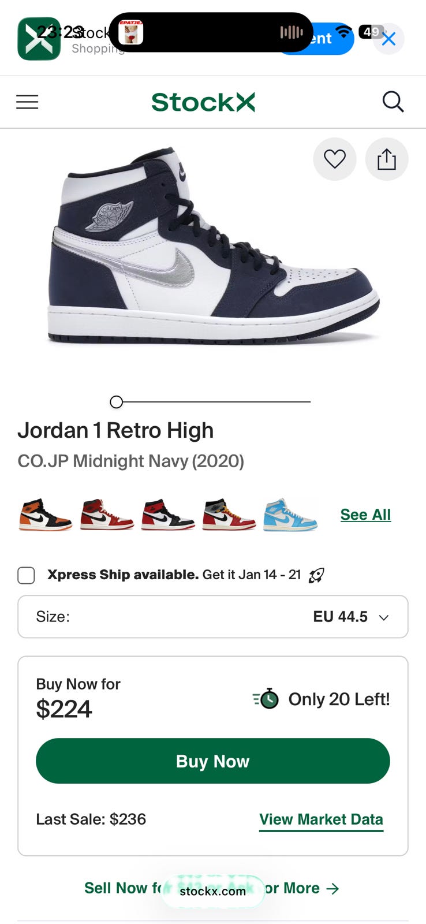Click the stopwatch Only 20 Left icon

tap(266, 699)
